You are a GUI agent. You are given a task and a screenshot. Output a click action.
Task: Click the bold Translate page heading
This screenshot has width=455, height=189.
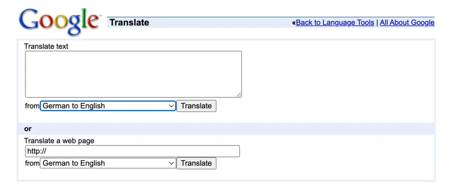click(x=129, y=23)
